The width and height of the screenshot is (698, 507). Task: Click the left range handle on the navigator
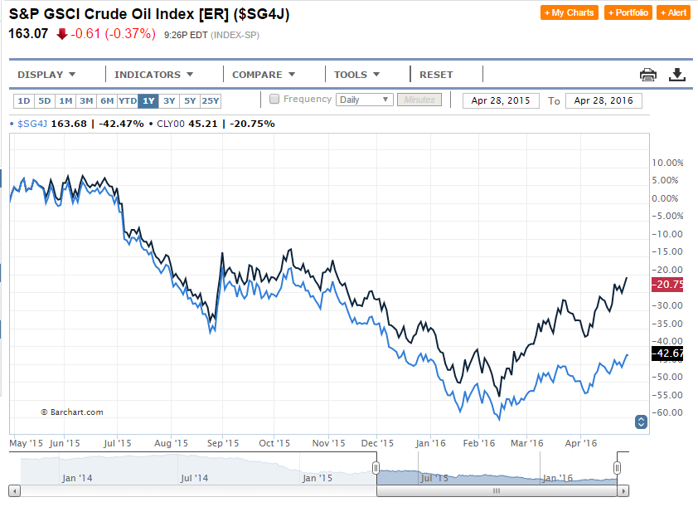(376, 469)
